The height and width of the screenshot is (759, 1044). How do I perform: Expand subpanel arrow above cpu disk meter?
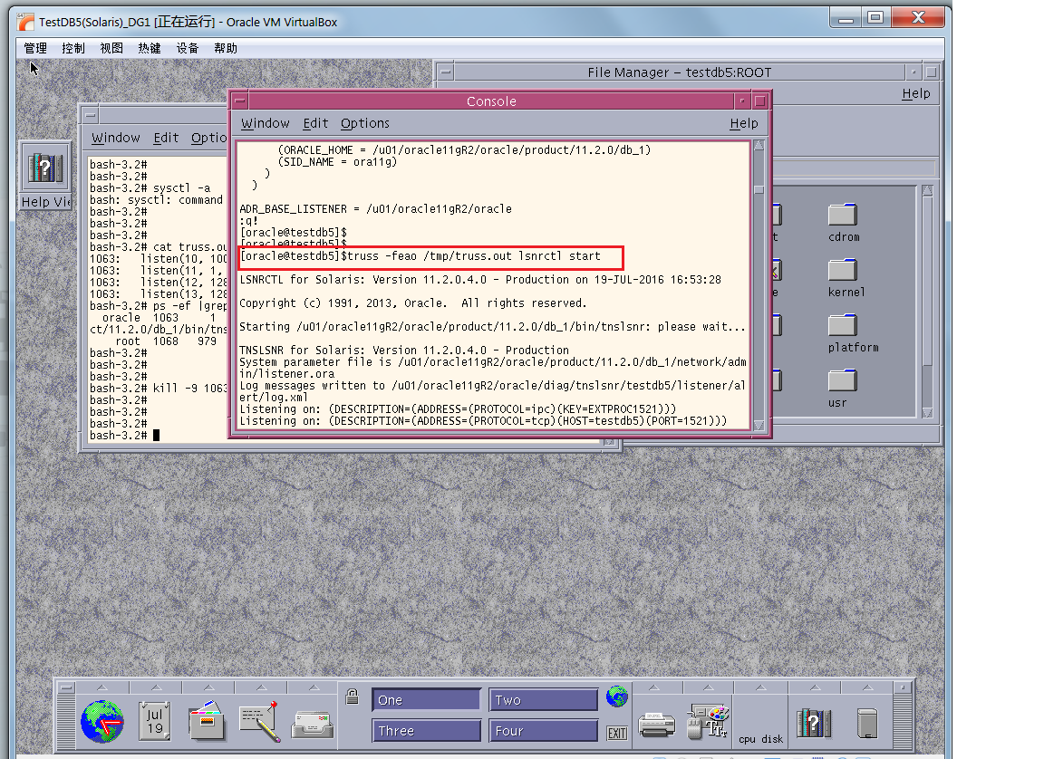click(760, 687)
